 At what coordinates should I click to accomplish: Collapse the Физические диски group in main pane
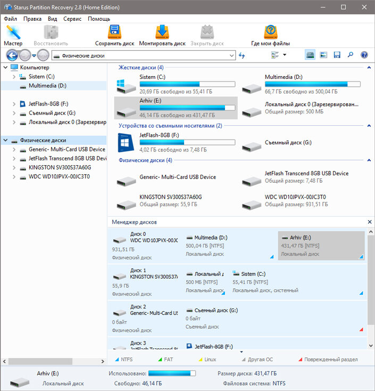point(369,160)
